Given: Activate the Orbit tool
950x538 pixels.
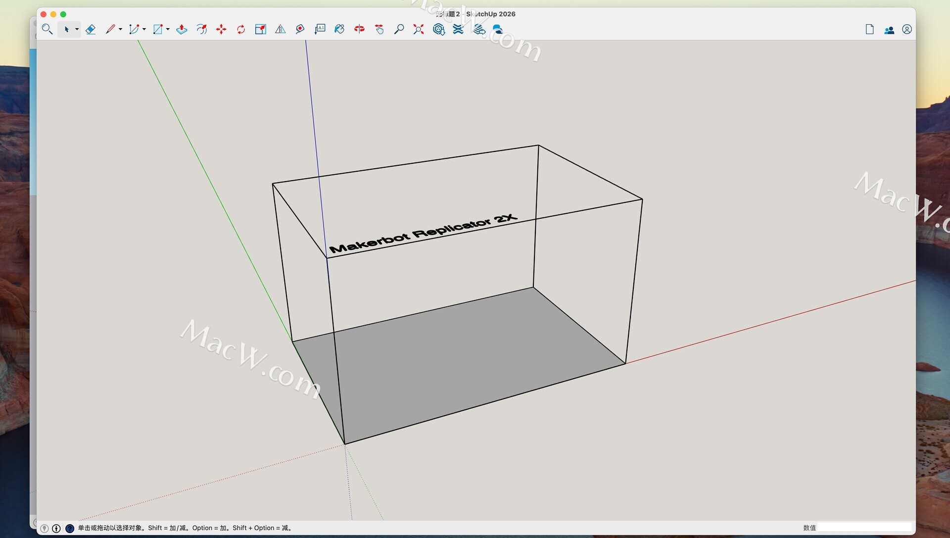Looking at the screenshot, I should 359,29.
